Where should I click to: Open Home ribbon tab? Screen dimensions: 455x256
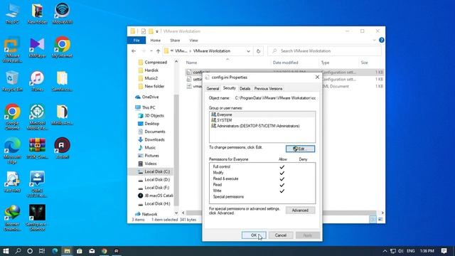pos(155,41)
